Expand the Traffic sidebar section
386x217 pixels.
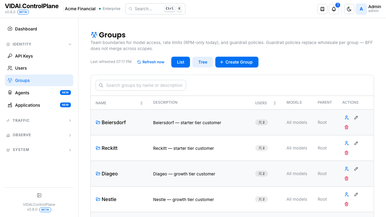pyautogui.click(x=39, y=121)
